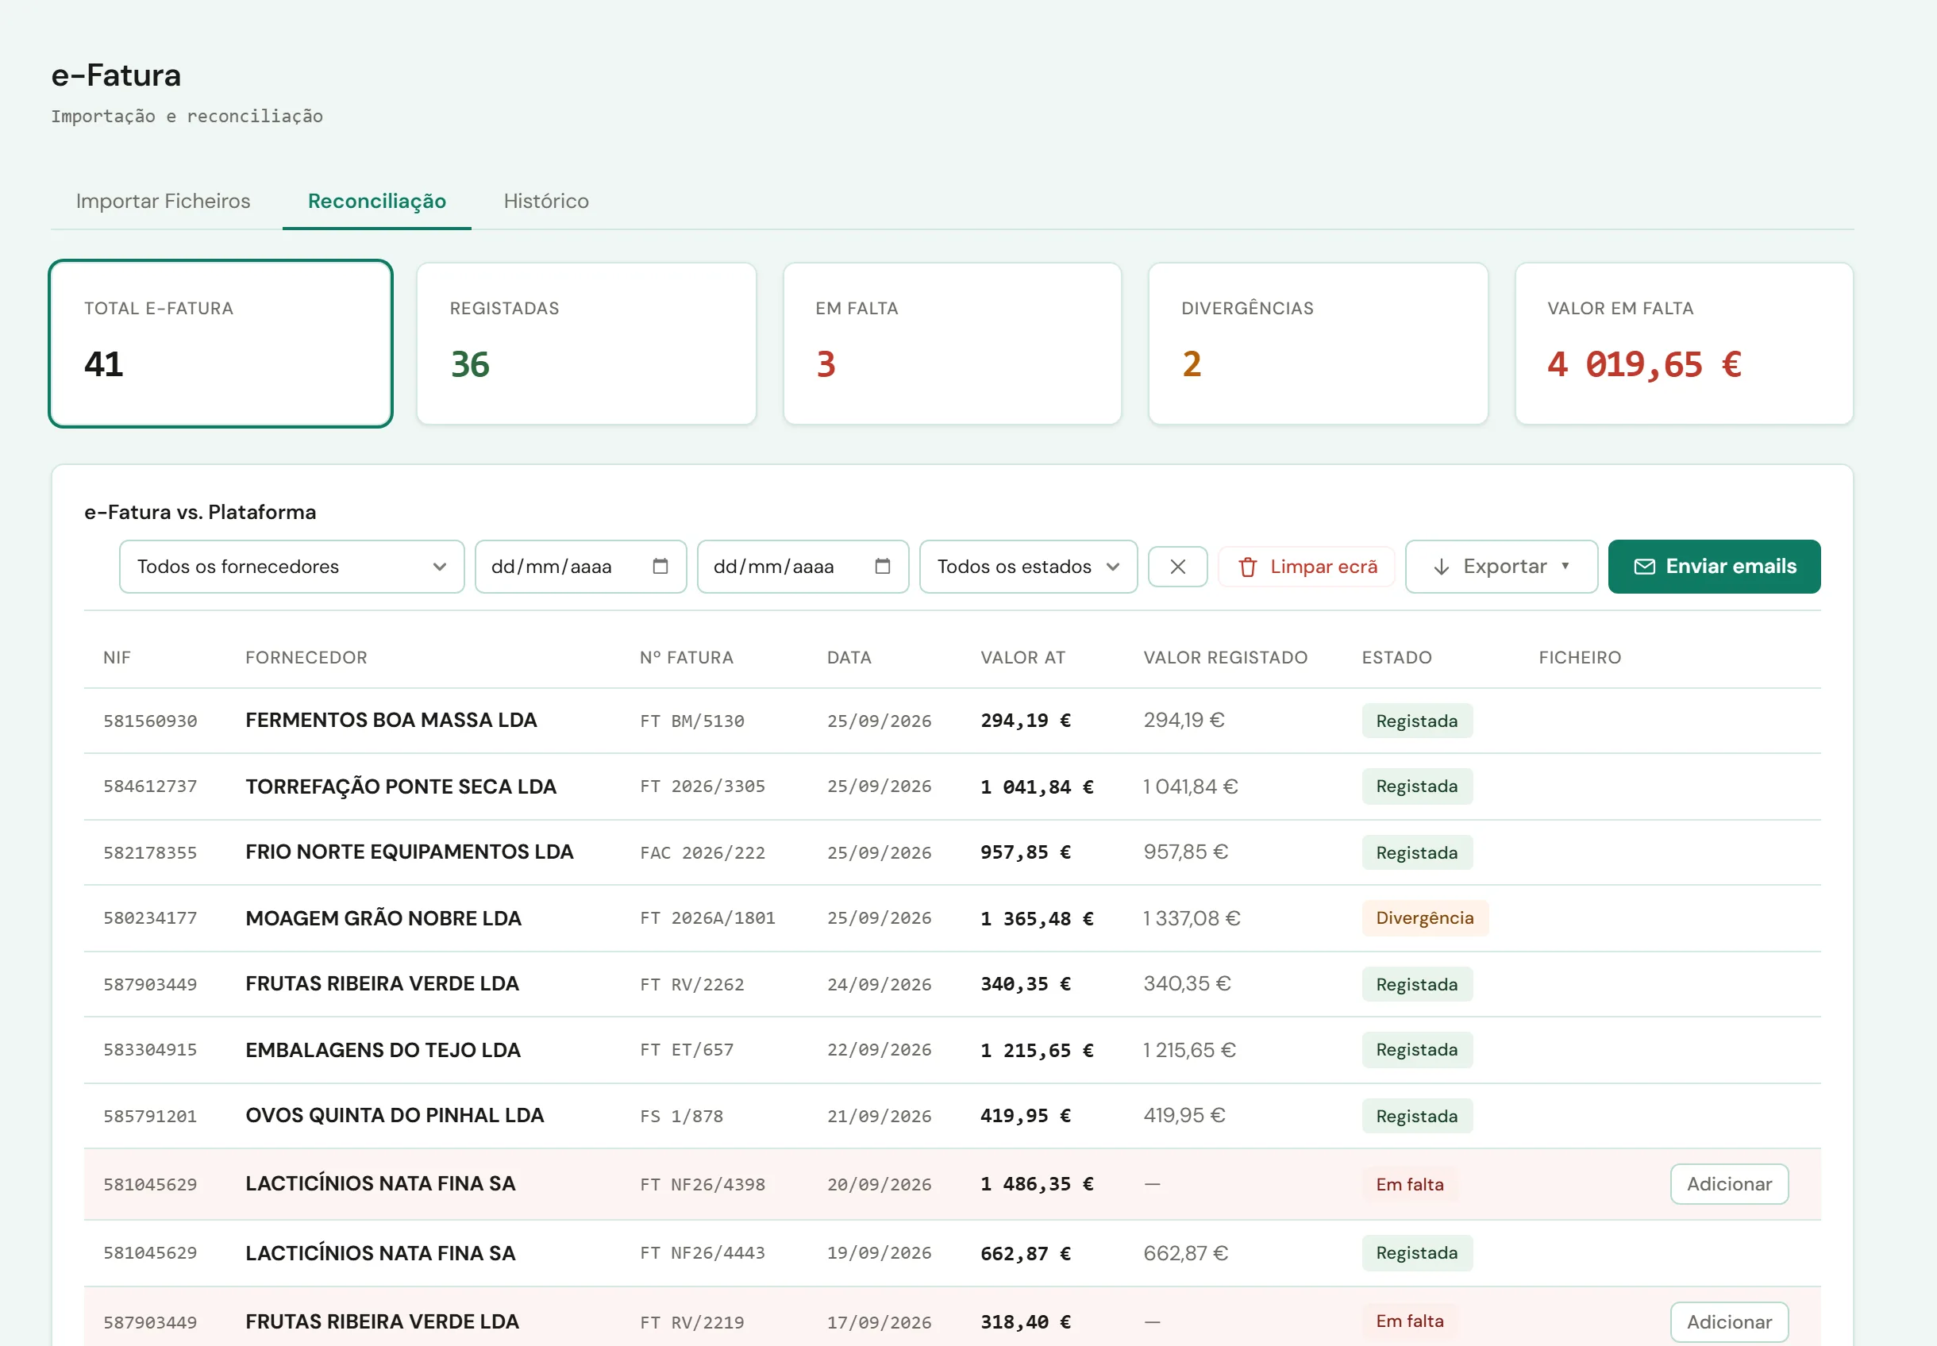
Task: Select the Registadas card
Action: click(587, 344)
